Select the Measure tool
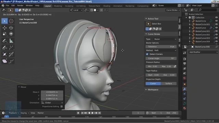219x123 pixels. [11, 41]
